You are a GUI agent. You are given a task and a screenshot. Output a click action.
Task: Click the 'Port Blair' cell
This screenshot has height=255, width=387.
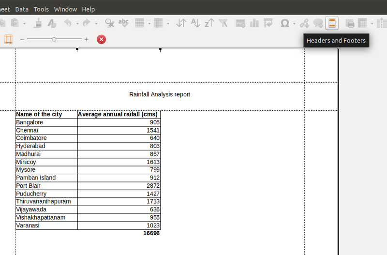click(46, 186)
